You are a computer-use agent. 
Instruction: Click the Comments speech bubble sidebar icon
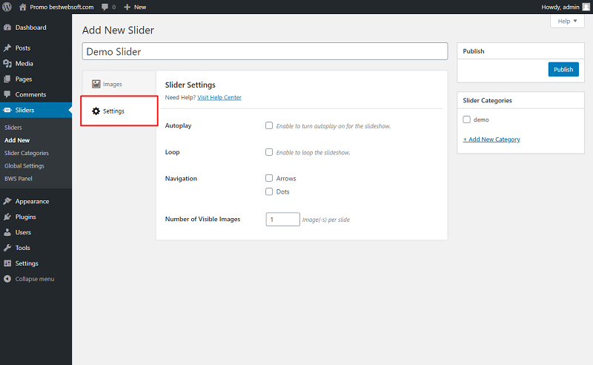click(x=7, y=94)
